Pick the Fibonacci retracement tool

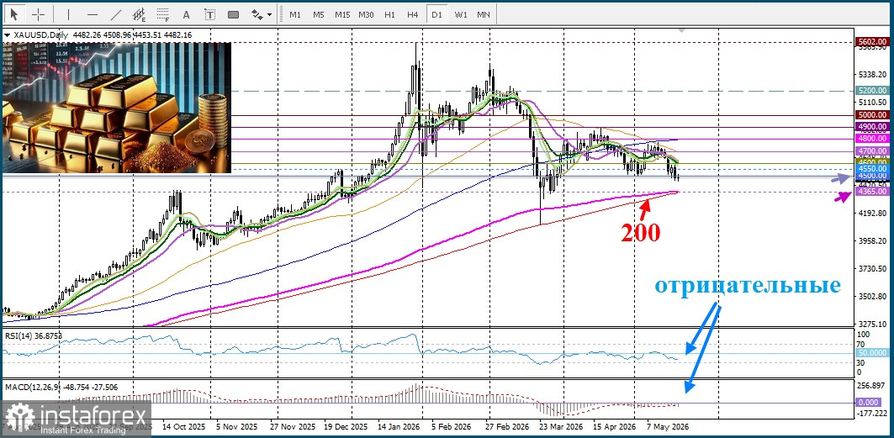[x=163, y=14]
